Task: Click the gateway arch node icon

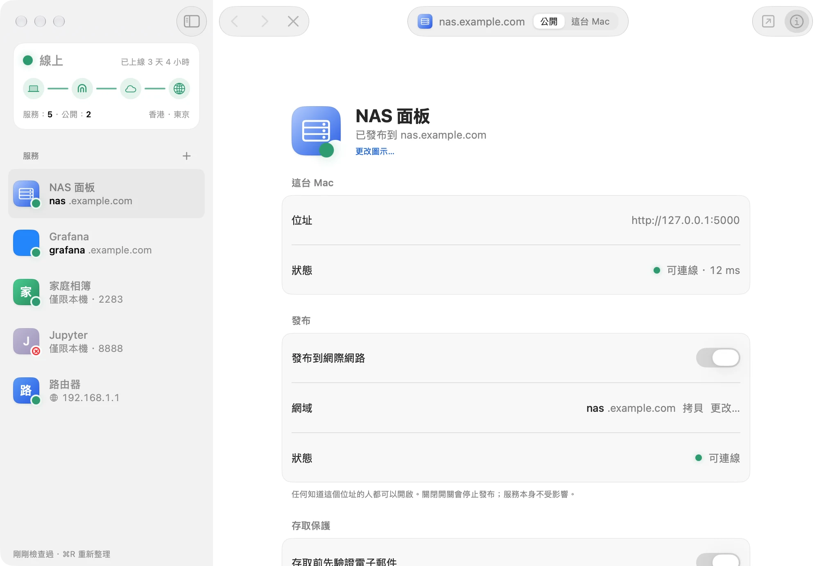Action: click(82, 89)
